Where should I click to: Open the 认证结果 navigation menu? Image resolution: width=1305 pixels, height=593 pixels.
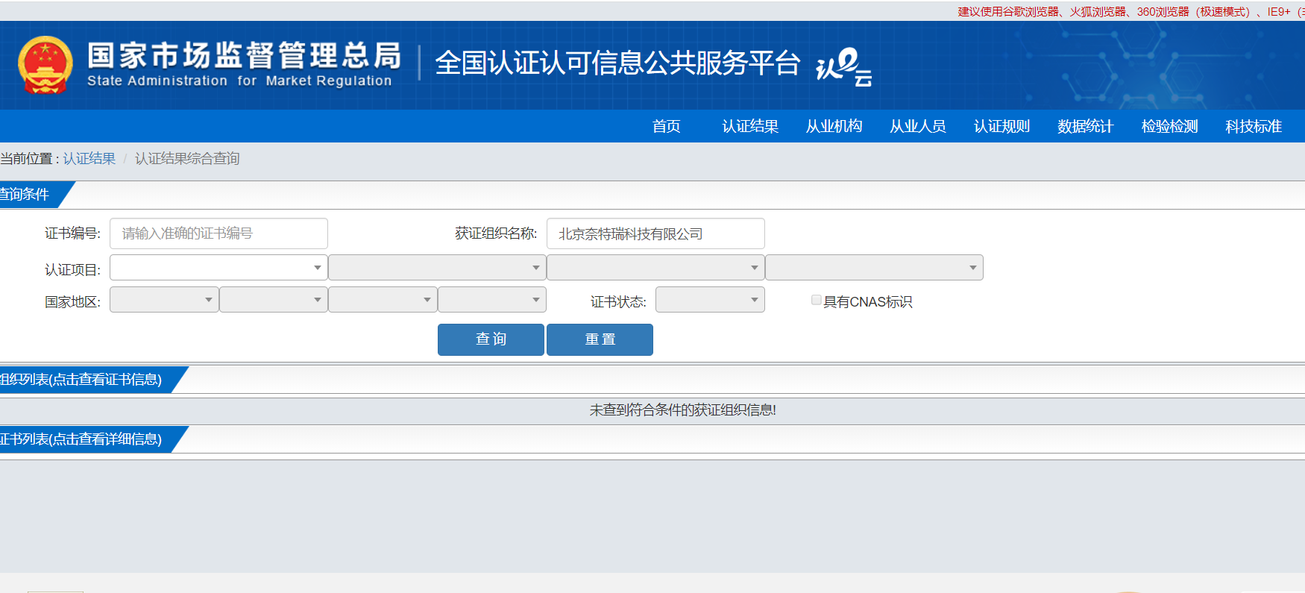pyautogui.click(x=750, y=126)
